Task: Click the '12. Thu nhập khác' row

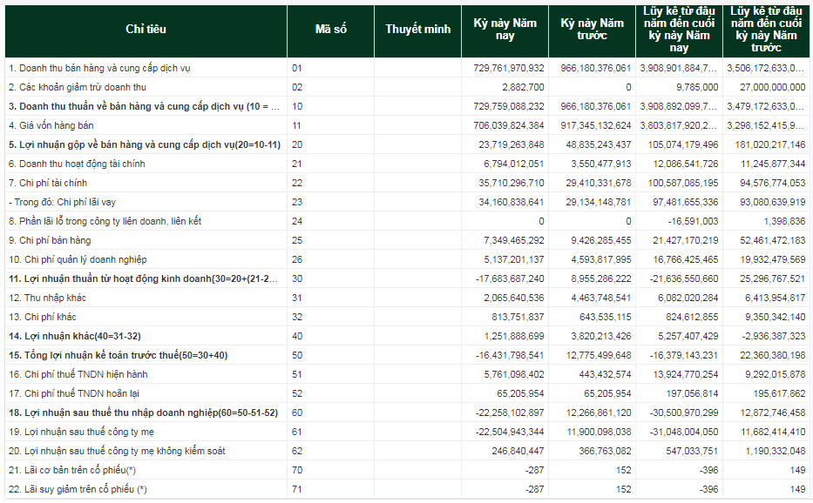Action: [407, 298]
